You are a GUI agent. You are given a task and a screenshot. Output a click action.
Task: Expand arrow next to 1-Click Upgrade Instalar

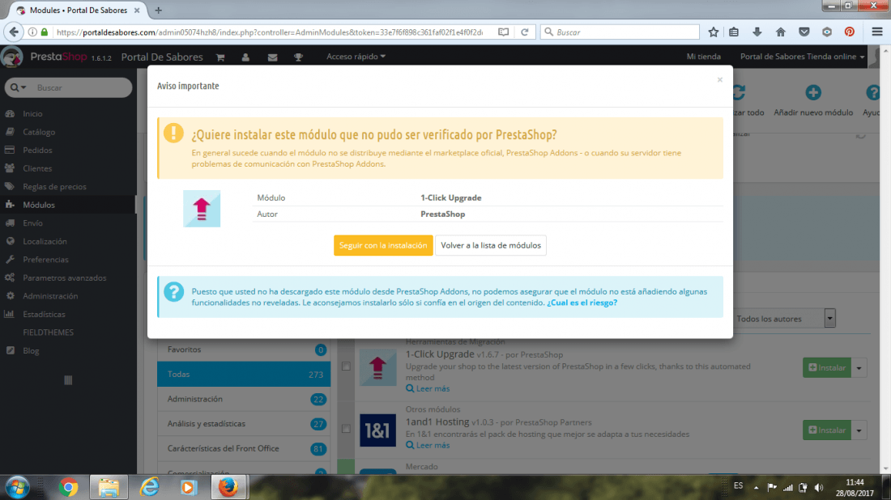tap(859, 368)
